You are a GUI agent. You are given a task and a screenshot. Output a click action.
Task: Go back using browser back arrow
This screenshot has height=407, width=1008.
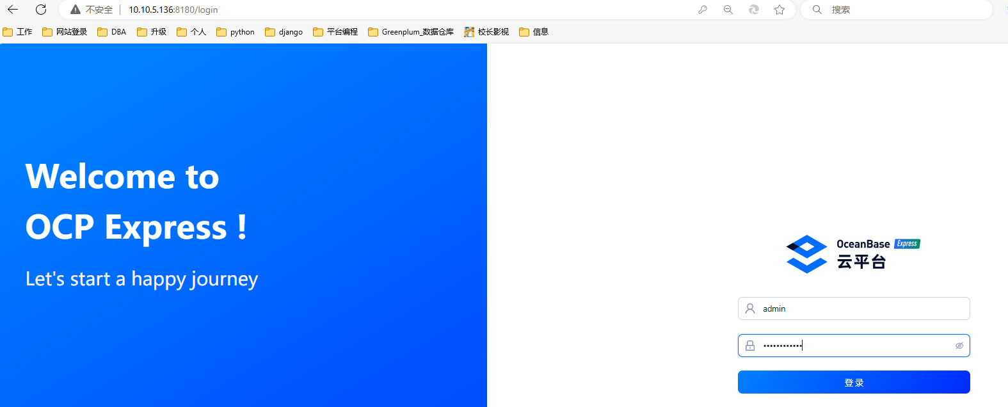pos(13,10)
